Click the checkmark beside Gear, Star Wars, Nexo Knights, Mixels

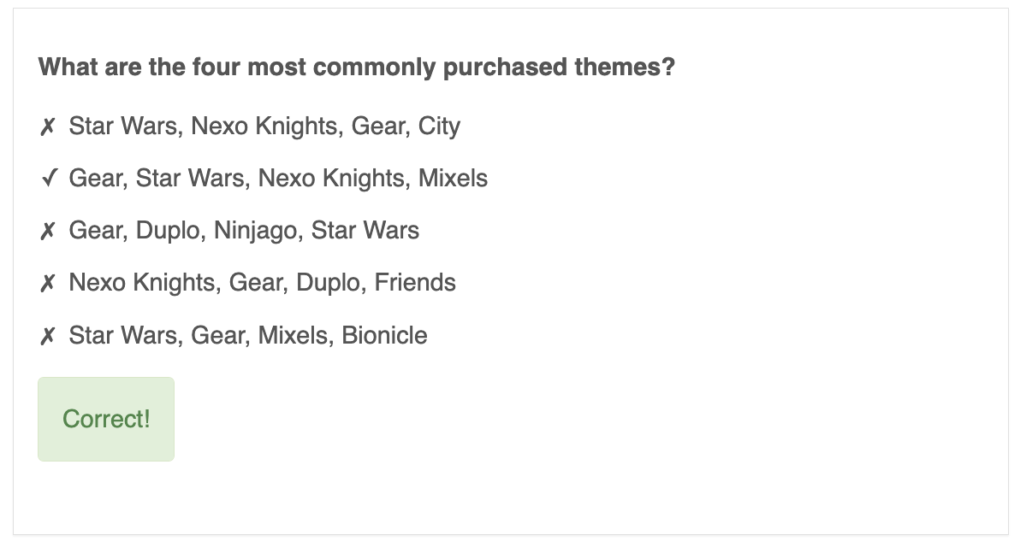[x=49, y=179]
